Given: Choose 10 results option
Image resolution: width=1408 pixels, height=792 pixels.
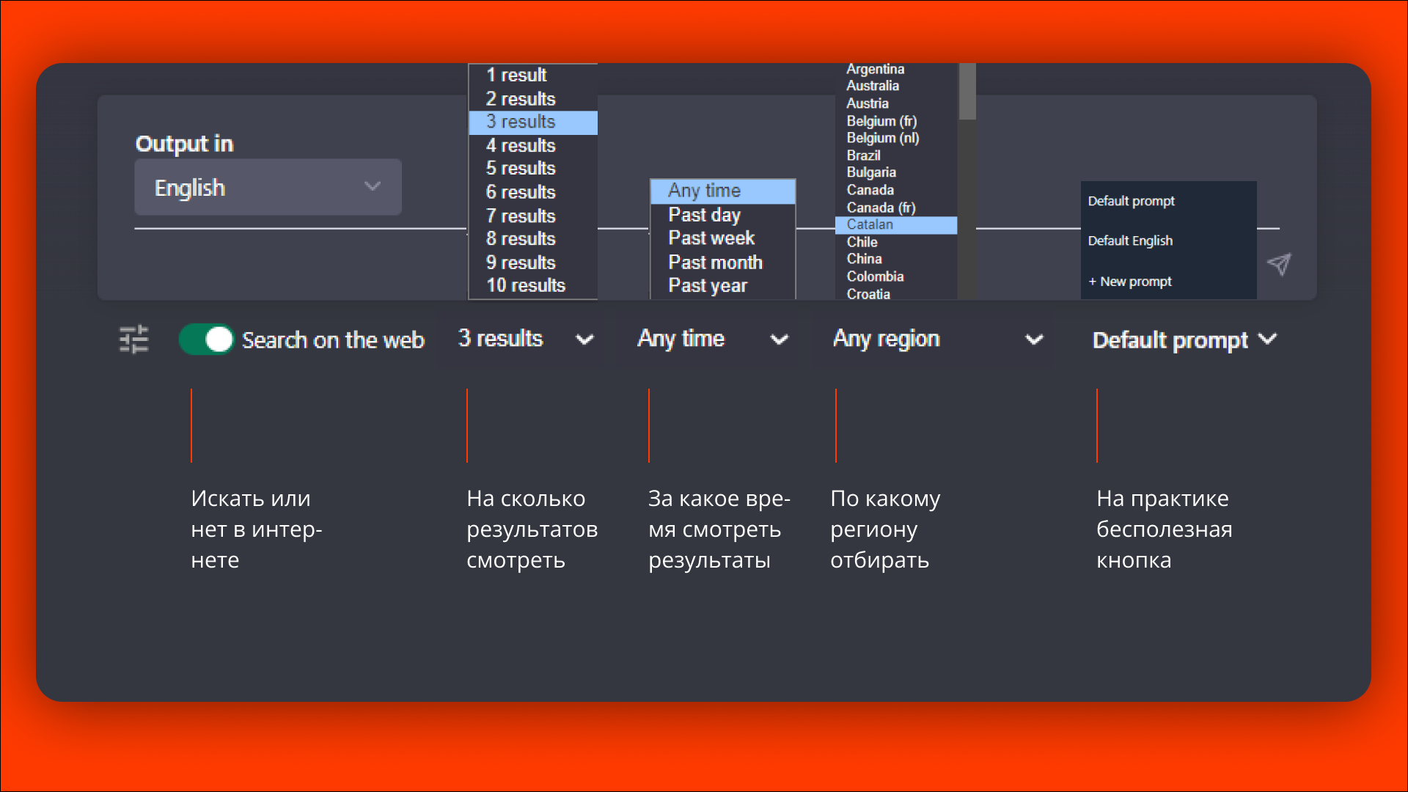Looking at the screenshot, I should (x=526, y=285).
